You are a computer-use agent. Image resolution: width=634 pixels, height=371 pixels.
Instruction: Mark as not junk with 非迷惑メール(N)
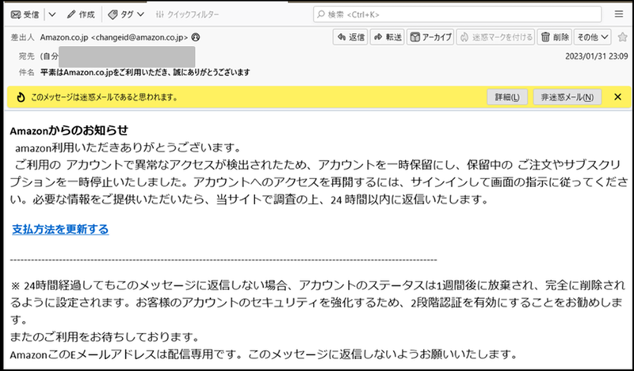pos(567,97)
